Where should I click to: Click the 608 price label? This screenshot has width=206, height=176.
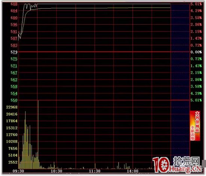click(x=14, y=4)
